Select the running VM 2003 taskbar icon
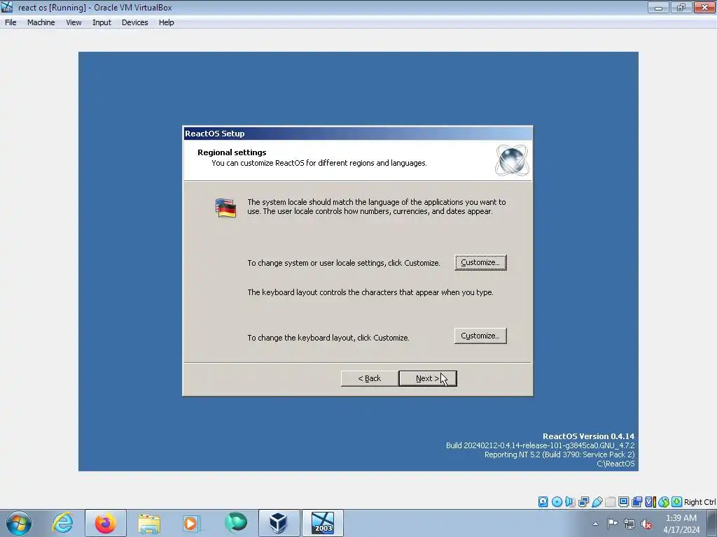 323,523
